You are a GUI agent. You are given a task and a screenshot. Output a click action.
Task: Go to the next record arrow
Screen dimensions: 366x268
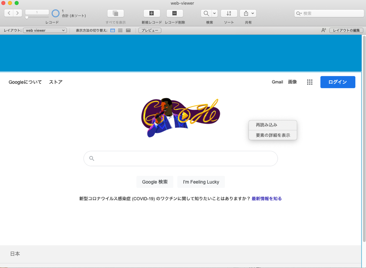(17, 13)
